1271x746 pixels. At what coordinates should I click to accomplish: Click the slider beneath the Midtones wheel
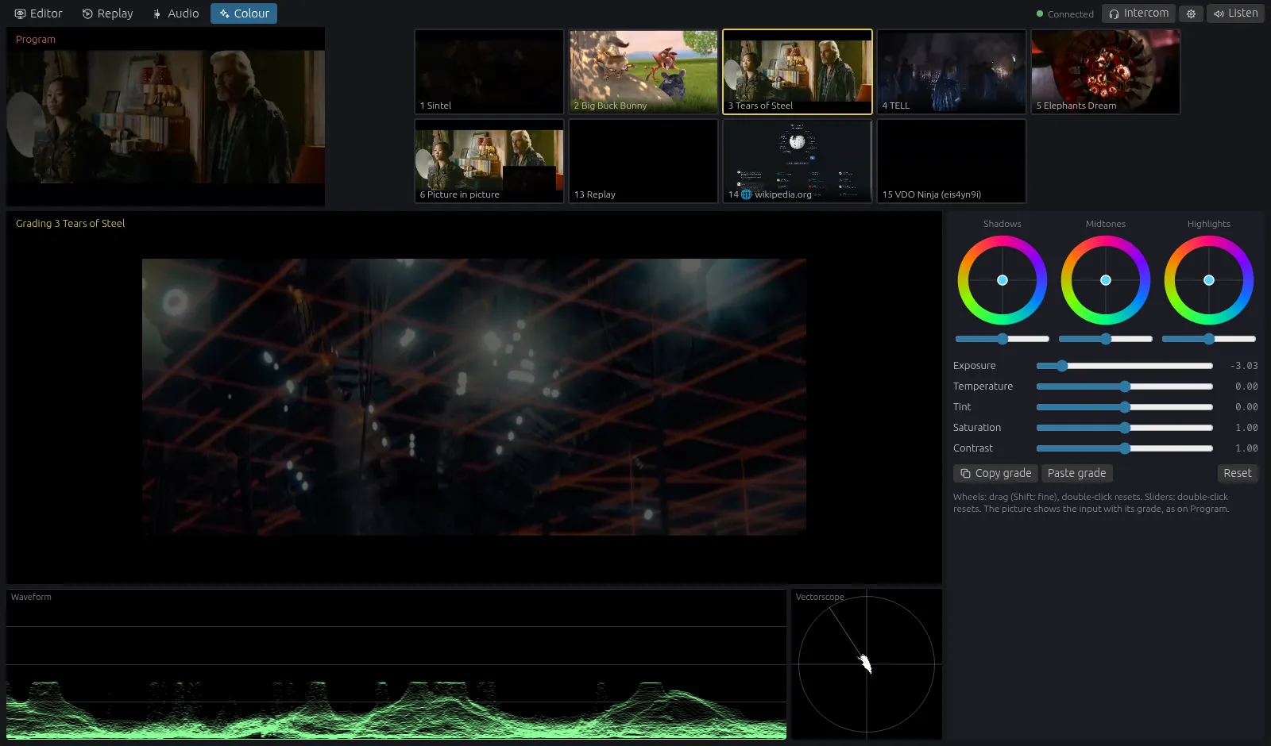pyautogui.click(x=1106, y=339)
